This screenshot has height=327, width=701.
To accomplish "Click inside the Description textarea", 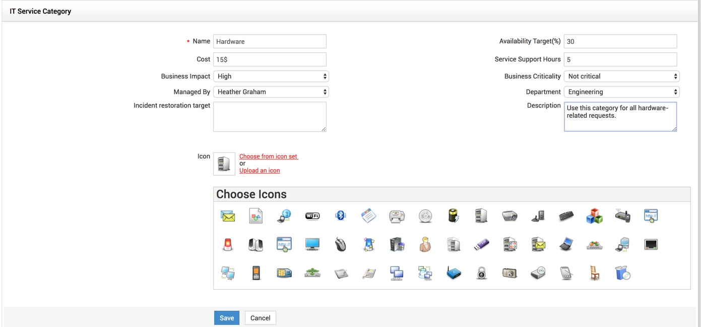I will (620, 117).
